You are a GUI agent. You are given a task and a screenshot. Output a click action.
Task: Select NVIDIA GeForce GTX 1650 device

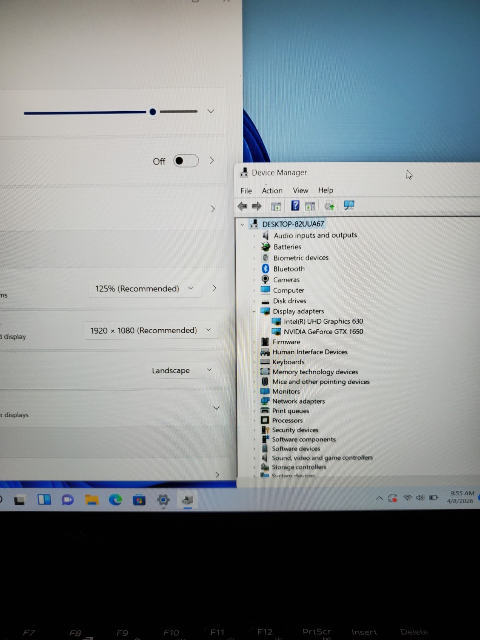click(323, 331)
